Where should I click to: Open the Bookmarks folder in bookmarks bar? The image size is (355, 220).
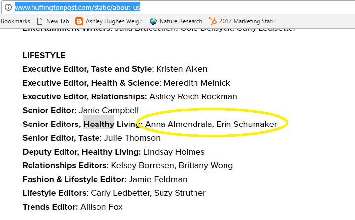tap(15, 21)
